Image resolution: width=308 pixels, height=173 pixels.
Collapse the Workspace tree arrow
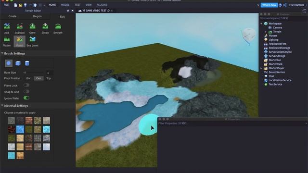(x=261, y=24)
